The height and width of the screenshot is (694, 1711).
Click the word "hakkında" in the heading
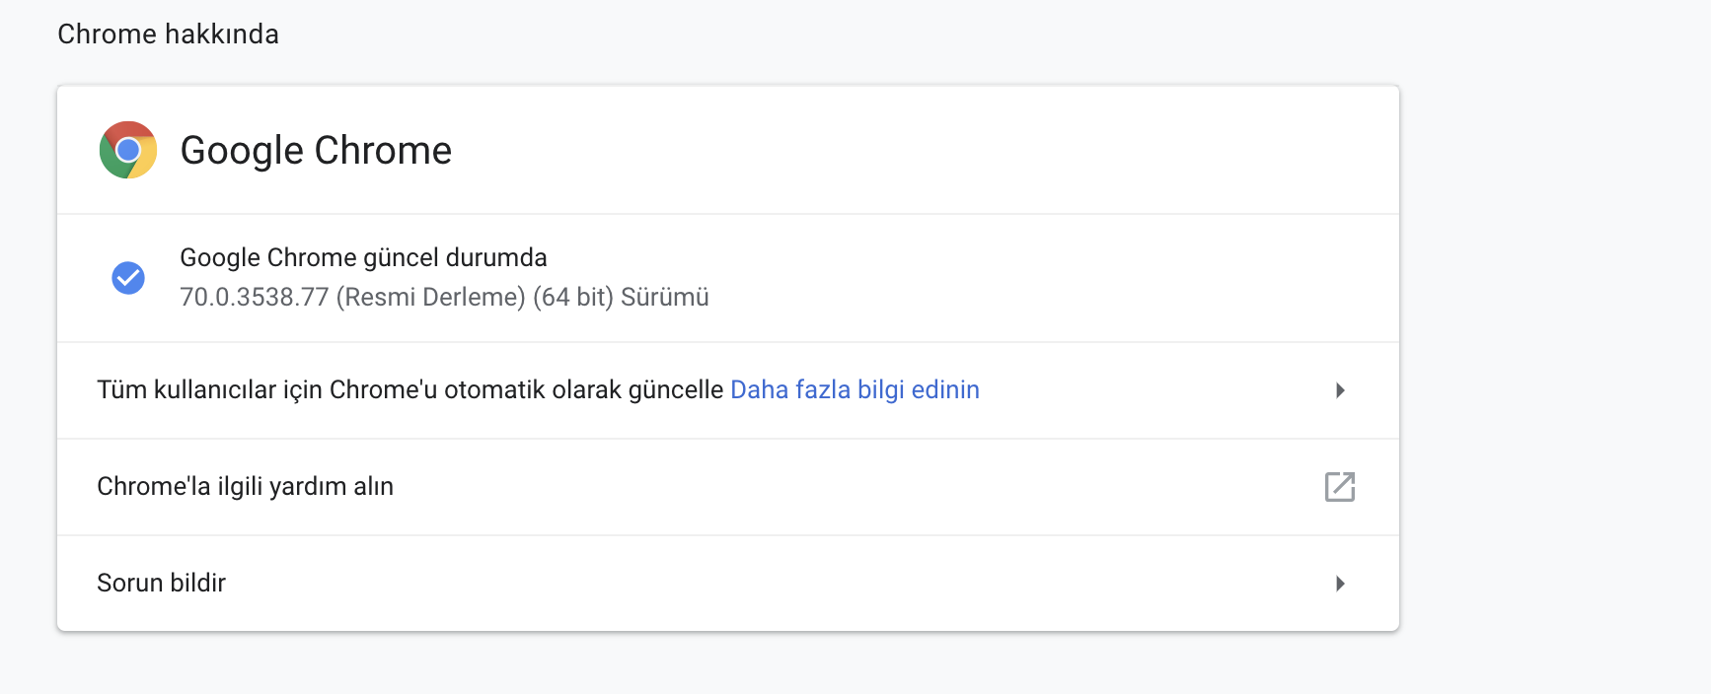[x=222, y=35]
